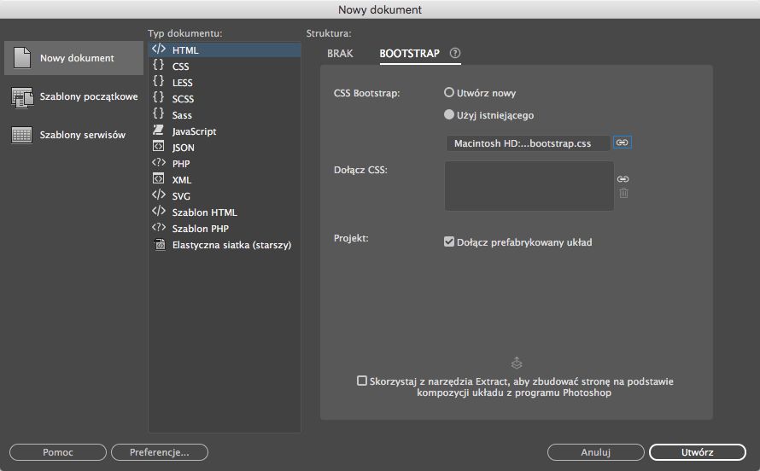Choose PHP document type
The image size is (760, 471).
pos(225,164)
